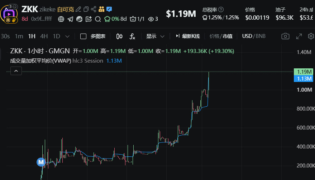
Task: Click the magnifier search icon in token row
Action: click(x=98, y=19)
